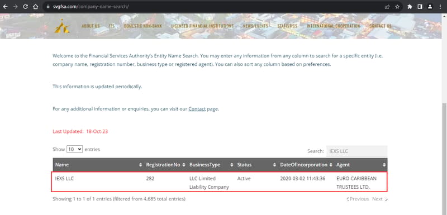This screenshot has height=215, width=447.
Task: Sort by the Agent column
Action: [360, 165]
